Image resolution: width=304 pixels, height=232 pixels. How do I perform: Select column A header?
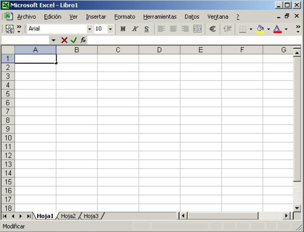[x=36, y=50]
